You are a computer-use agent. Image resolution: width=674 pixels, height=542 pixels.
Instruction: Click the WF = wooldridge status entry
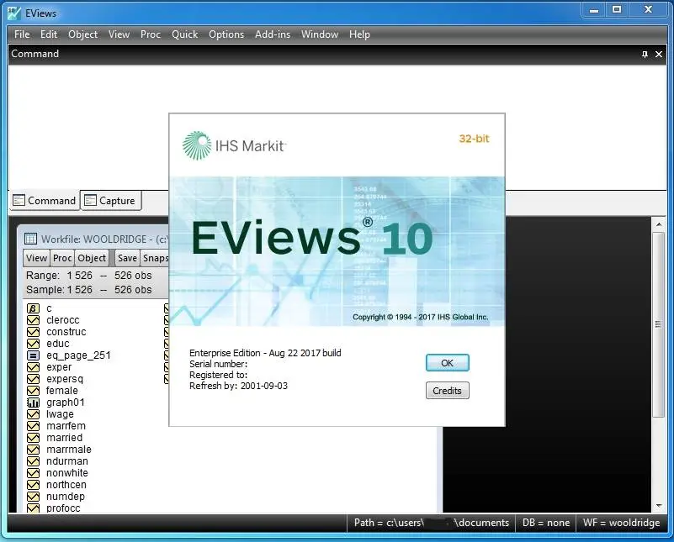(x=621, y=523)
